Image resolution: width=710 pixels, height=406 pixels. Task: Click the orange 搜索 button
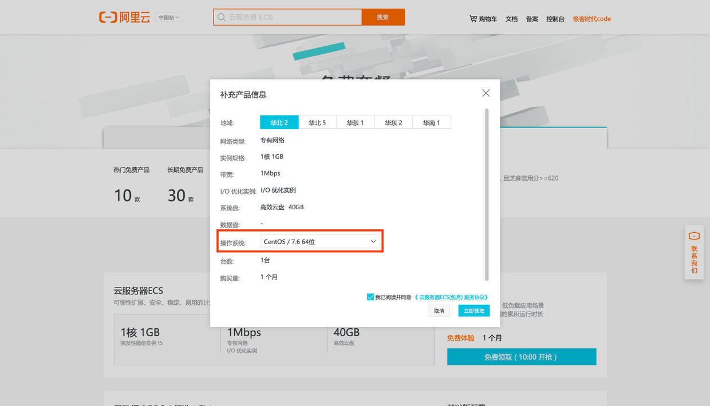[x=383, y=17]
